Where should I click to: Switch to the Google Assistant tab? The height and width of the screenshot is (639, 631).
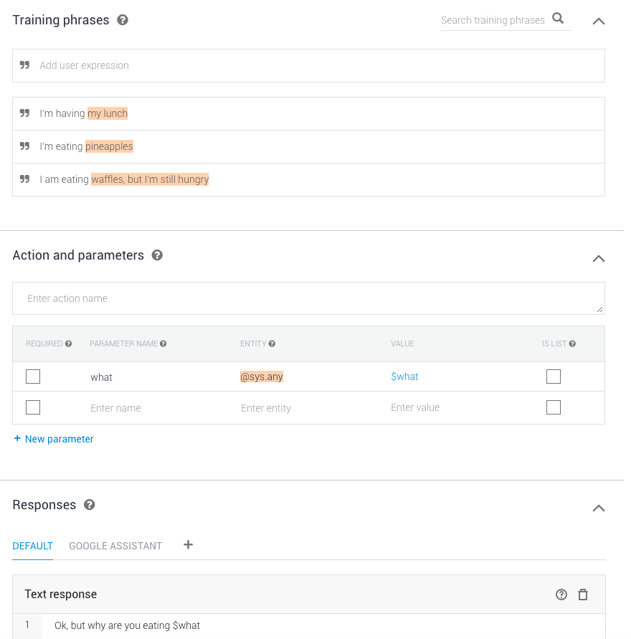[115, 546]
